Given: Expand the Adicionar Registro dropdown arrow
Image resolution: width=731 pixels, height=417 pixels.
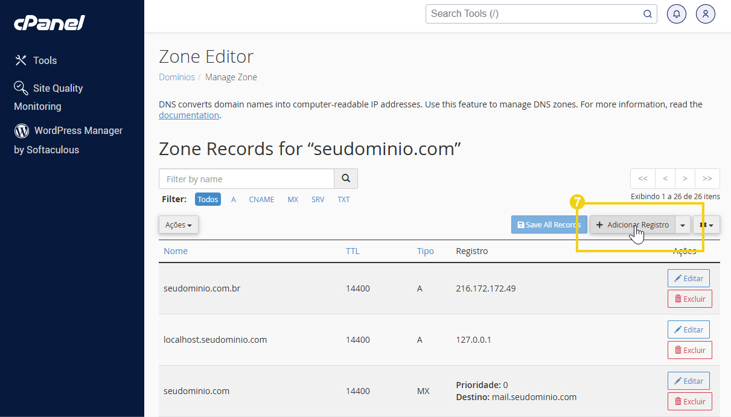Looking at the screenshot, I should tap(683, 224).
